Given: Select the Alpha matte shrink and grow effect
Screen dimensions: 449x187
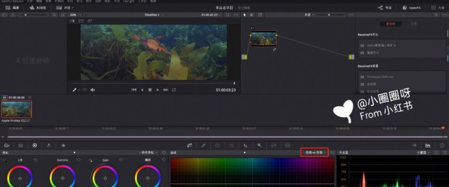Looking at the screenshot, I should 381,45.
